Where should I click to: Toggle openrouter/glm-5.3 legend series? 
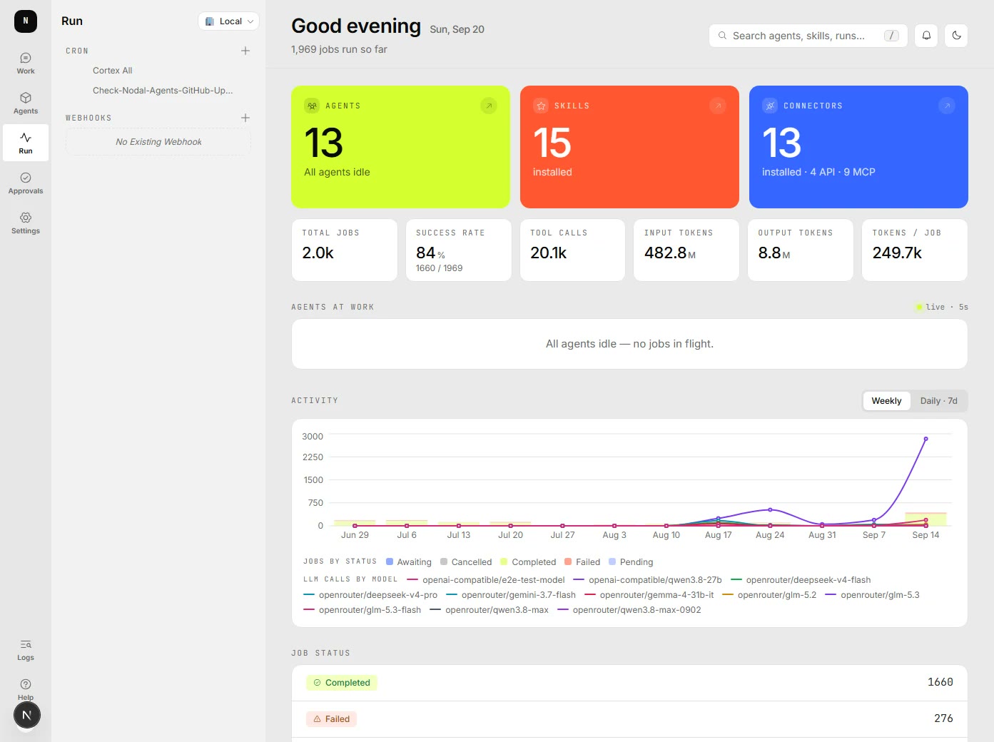coord(872,595)
